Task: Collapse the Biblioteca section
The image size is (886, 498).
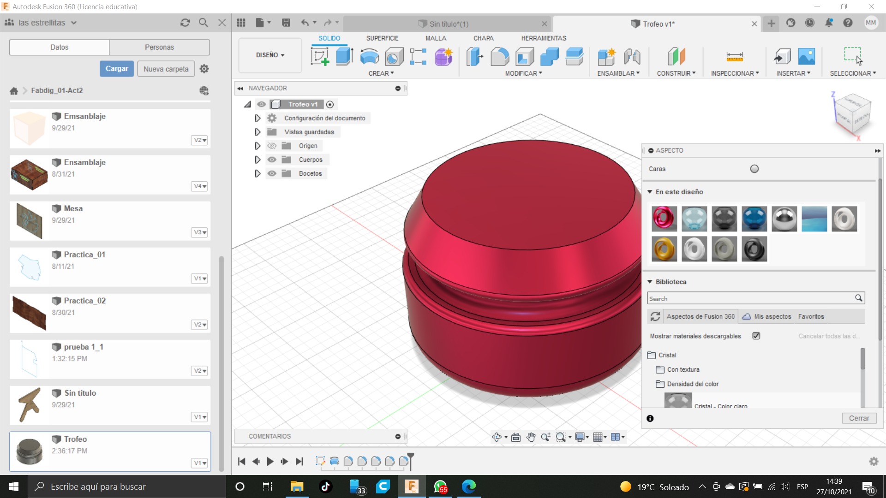Action: pos(650,282)
